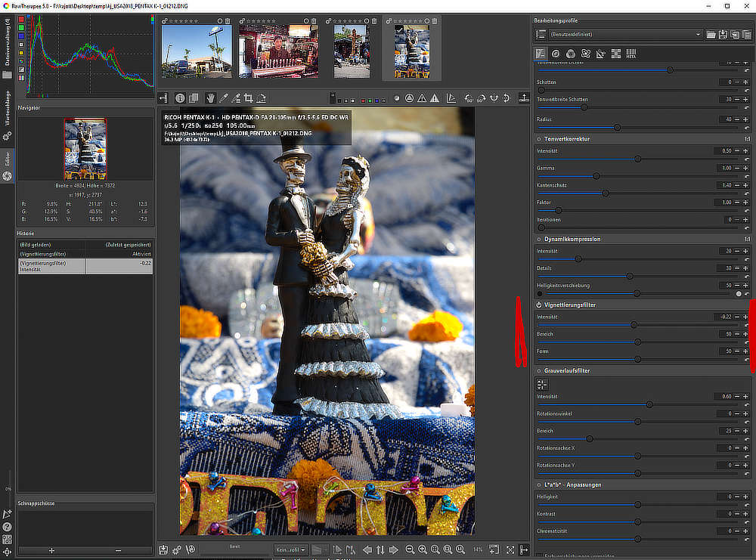Show image info overlay icon
The height and width of the screenshot is (560, 756).
(180, 97)
